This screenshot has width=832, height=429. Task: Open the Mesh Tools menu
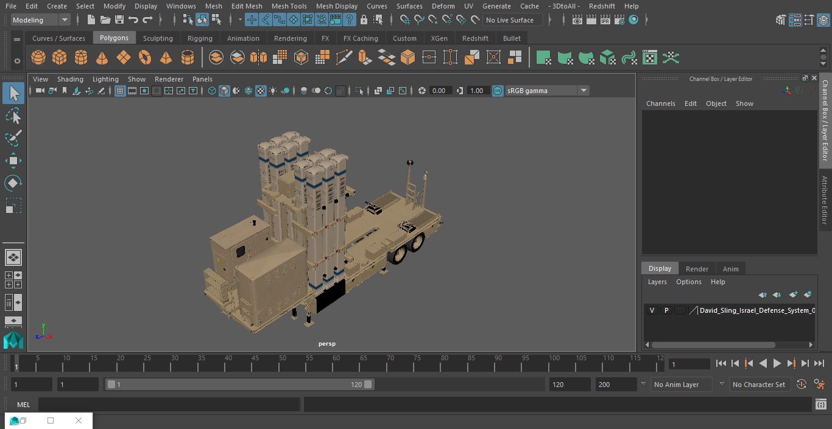tap(289, 6)
